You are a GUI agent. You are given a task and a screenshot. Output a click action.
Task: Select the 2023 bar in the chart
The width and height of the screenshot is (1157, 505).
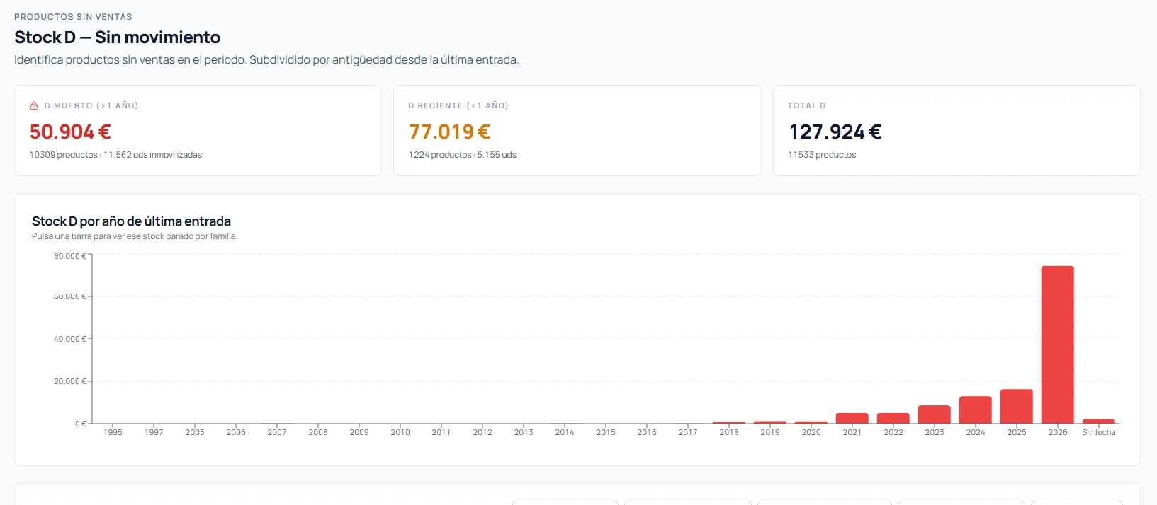tap(934, 414)
